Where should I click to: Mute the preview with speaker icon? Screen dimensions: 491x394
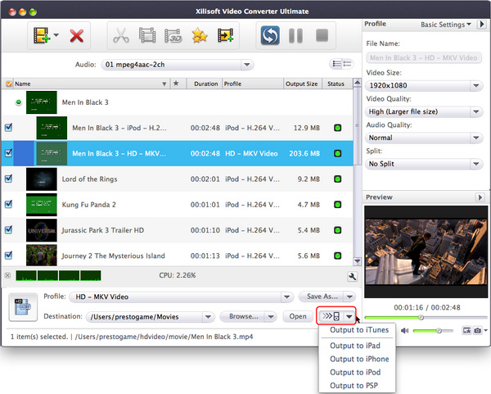(x=404, y=330)
